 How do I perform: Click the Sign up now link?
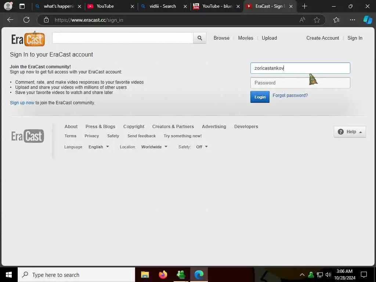tap(22, 103)
